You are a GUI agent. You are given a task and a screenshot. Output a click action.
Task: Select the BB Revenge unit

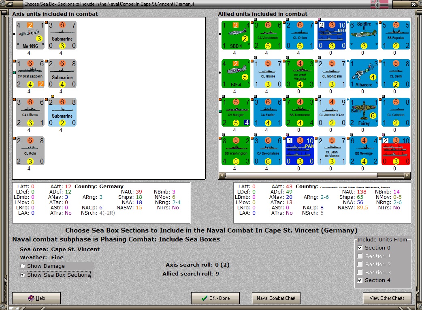(364, 151)
